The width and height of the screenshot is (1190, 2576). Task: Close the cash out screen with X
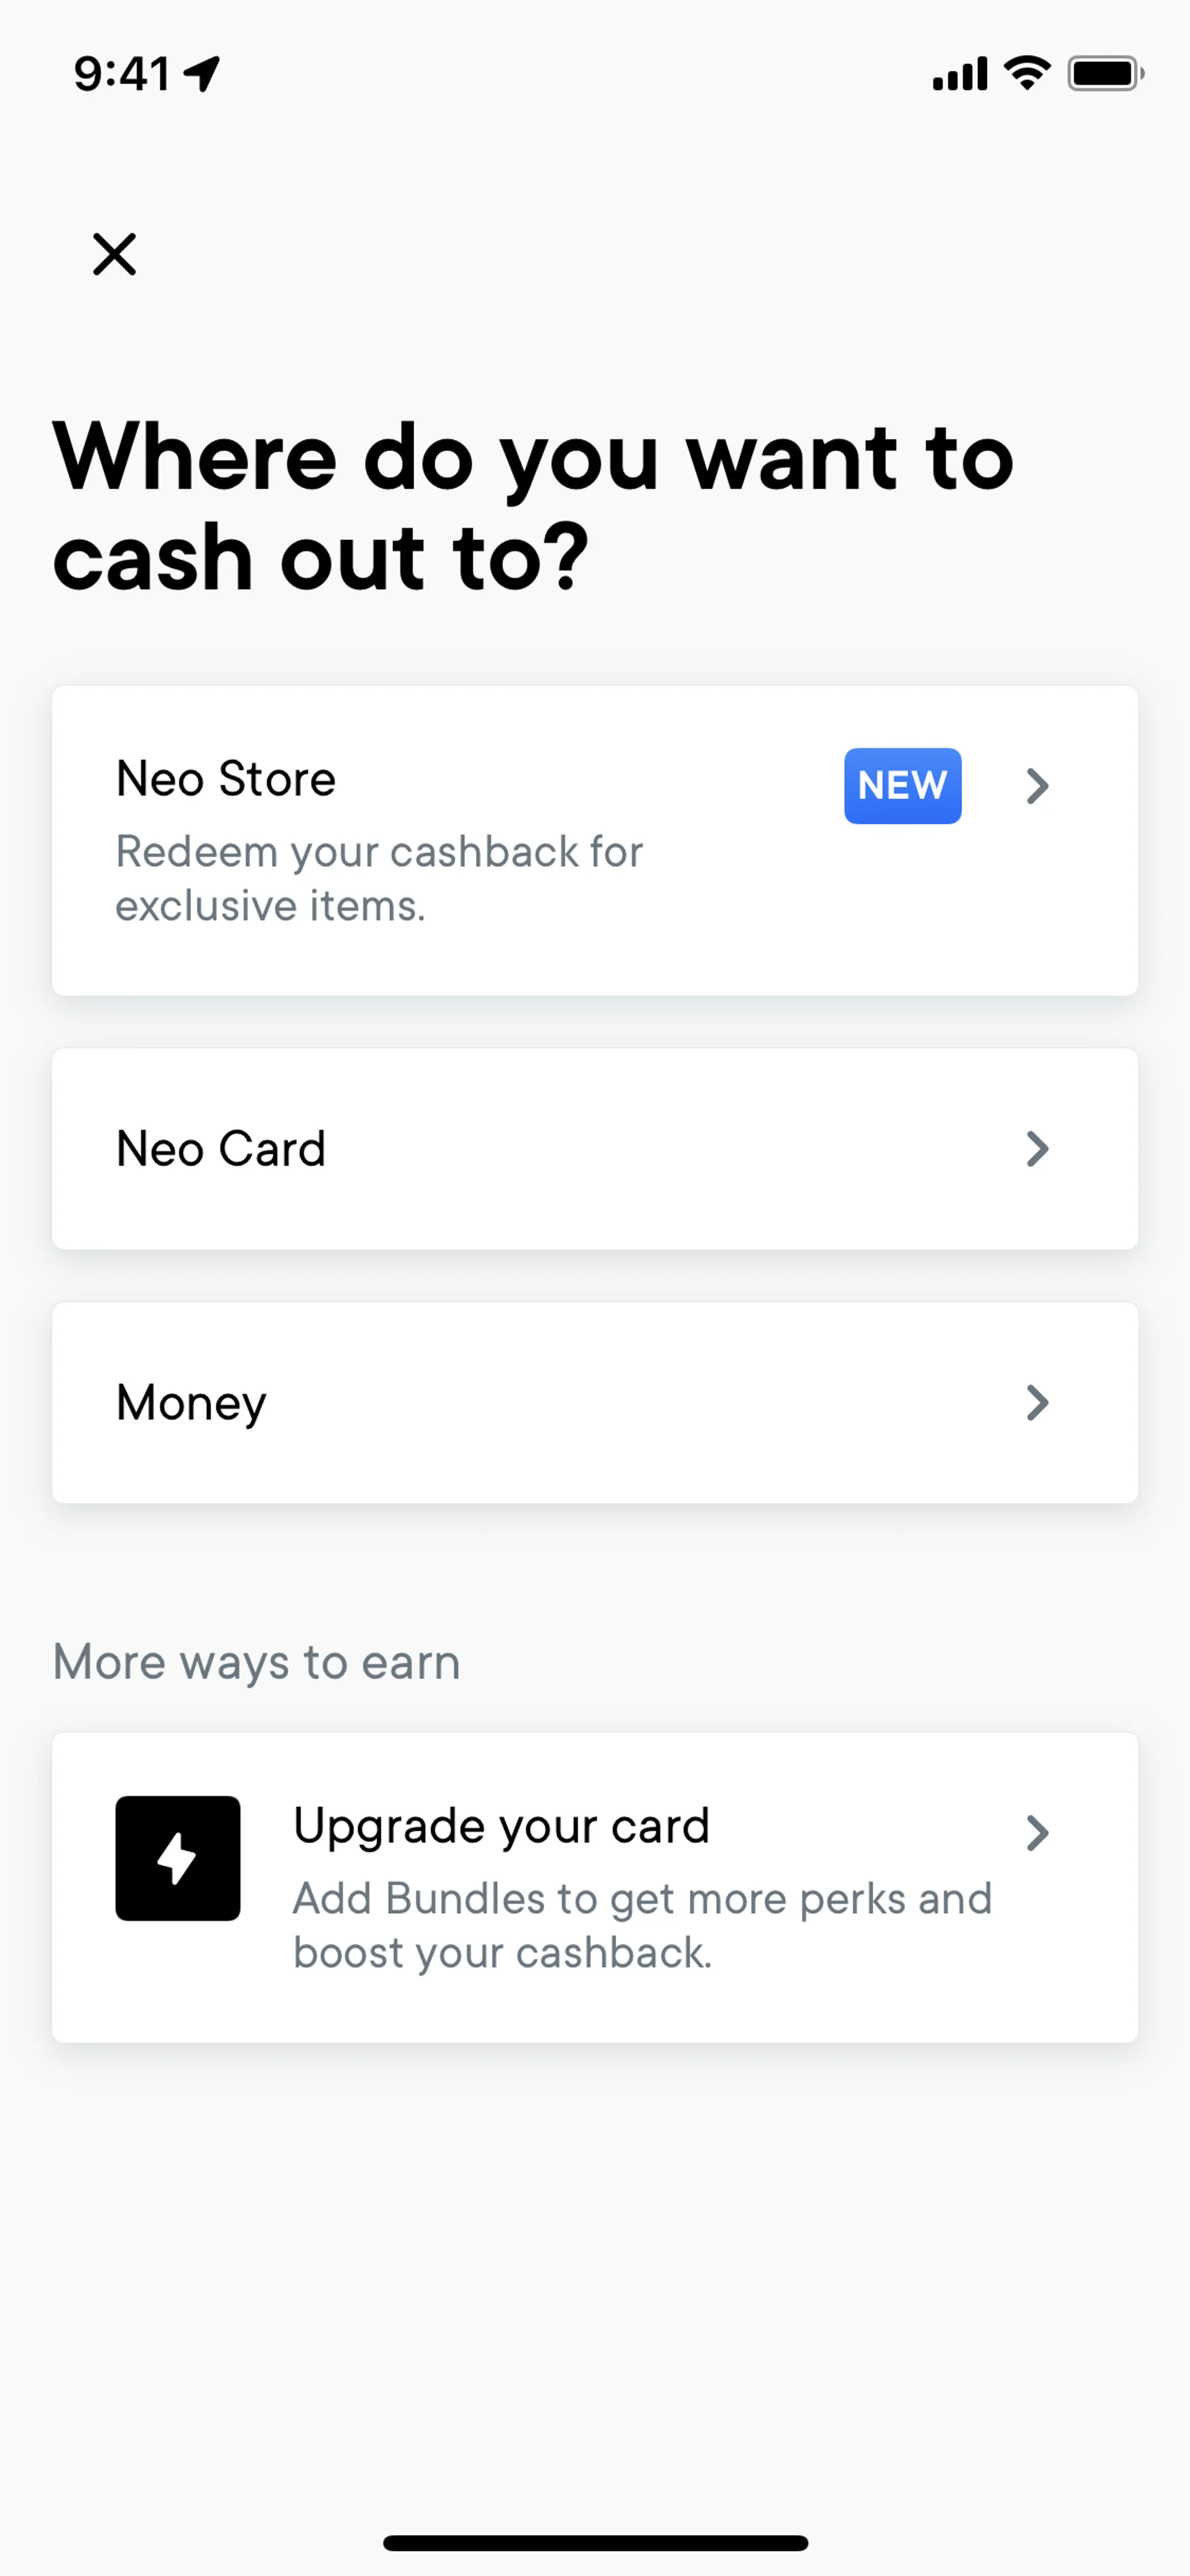point(114,254)
